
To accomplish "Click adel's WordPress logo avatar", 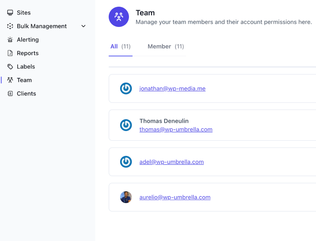I will point(126,162).
